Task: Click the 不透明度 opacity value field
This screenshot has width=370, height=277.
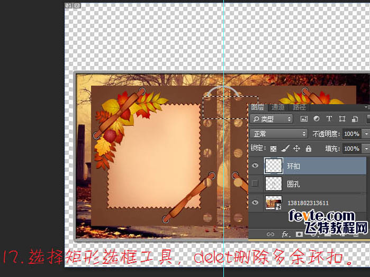Action: [351, 134]
